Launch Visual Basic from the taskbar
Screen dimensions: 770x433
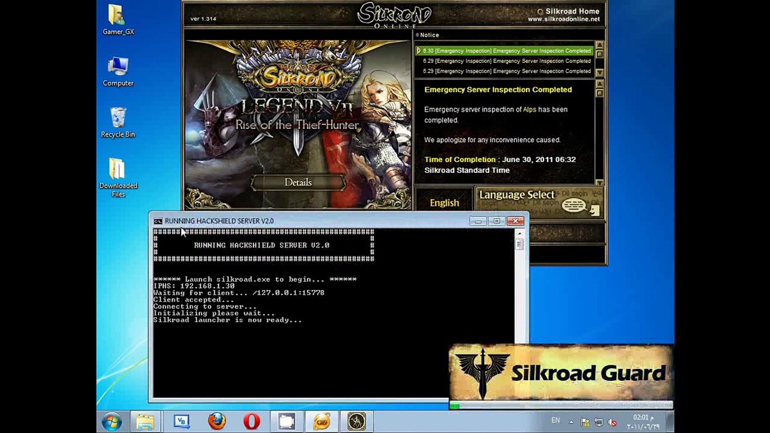pos(181,421)
